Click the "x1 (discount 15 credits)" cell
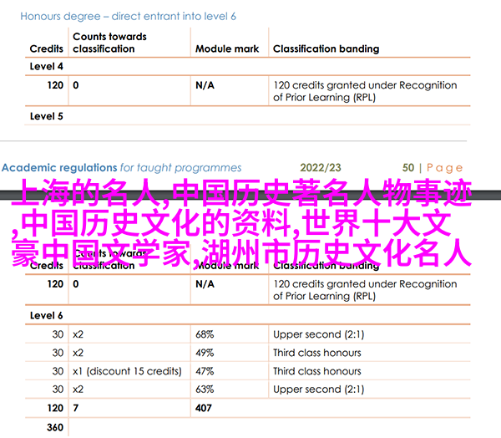Image resolution: width=501 pixels, height=438 pixels. point(127,371)
